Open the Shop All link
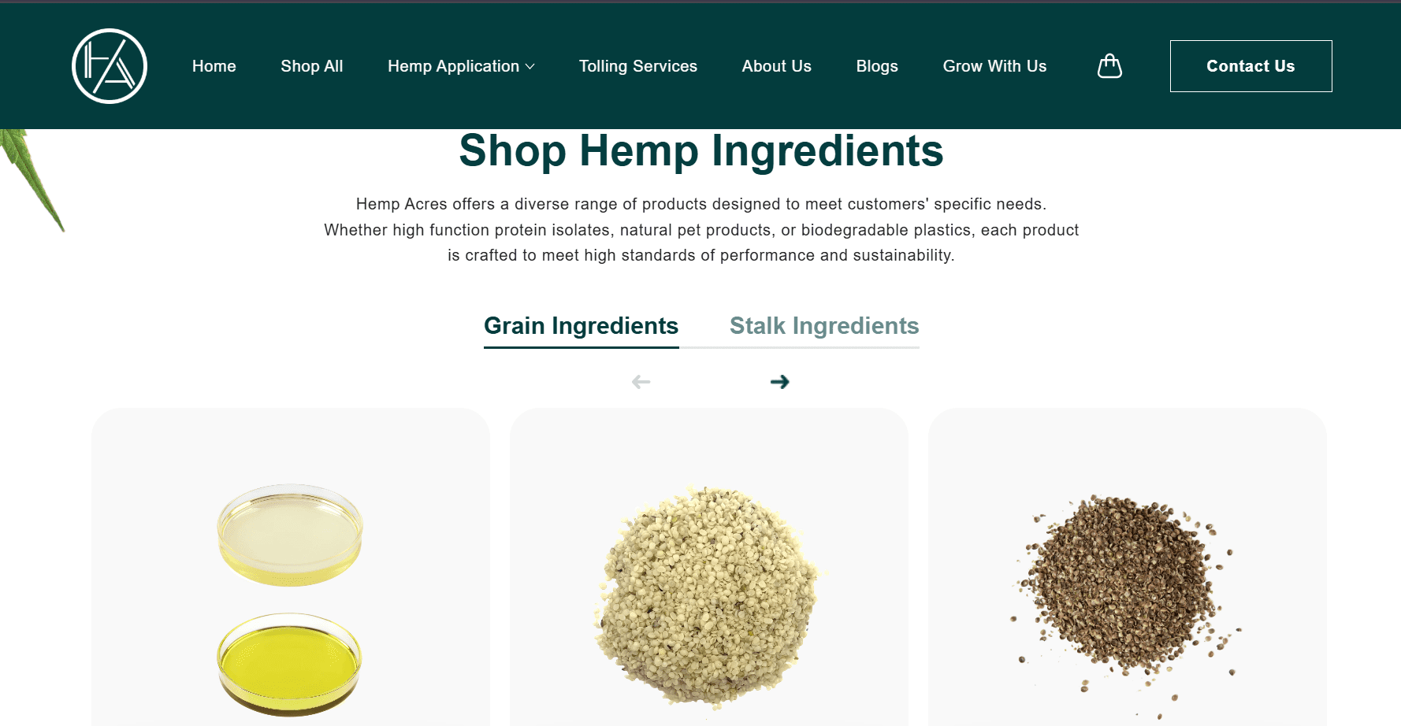1401x726 pixels. coord(311,66)
